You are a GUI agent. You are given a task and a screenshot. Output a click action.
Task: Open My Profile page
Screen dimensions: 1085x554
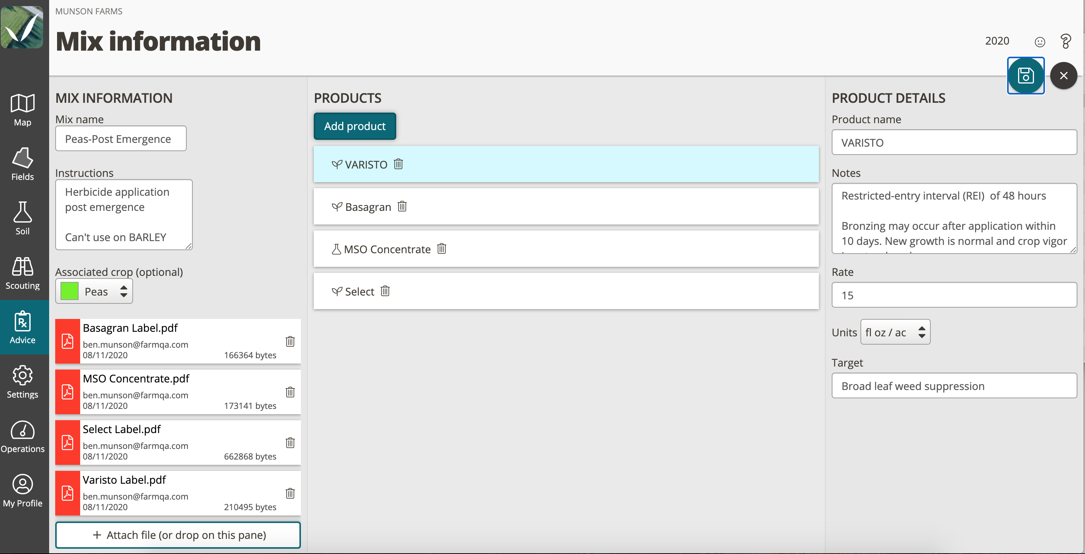(x=22, y=490)
